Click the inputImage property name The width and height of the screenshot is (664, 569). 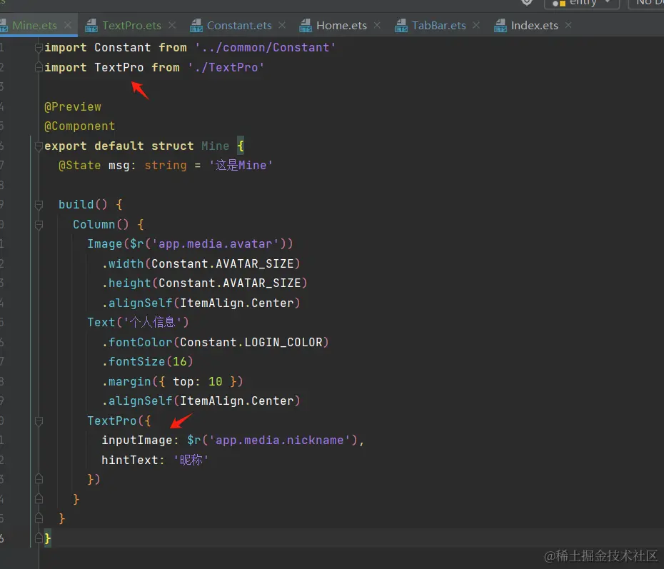(137, 440)
